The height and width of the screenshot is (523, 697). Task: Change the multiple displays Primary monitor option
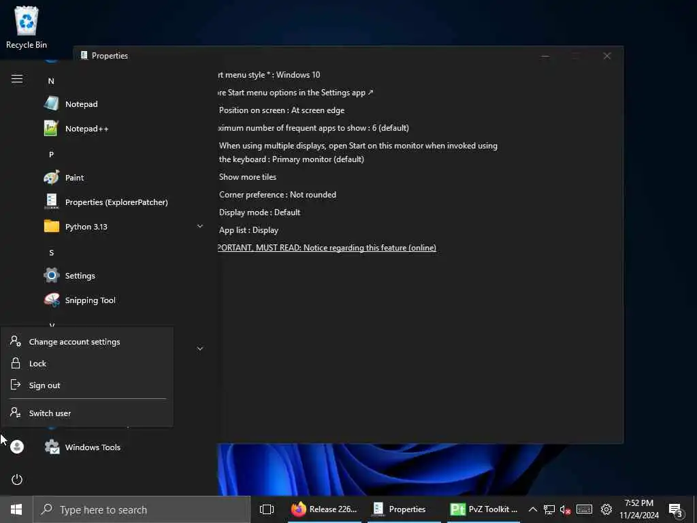click(358, 153)
